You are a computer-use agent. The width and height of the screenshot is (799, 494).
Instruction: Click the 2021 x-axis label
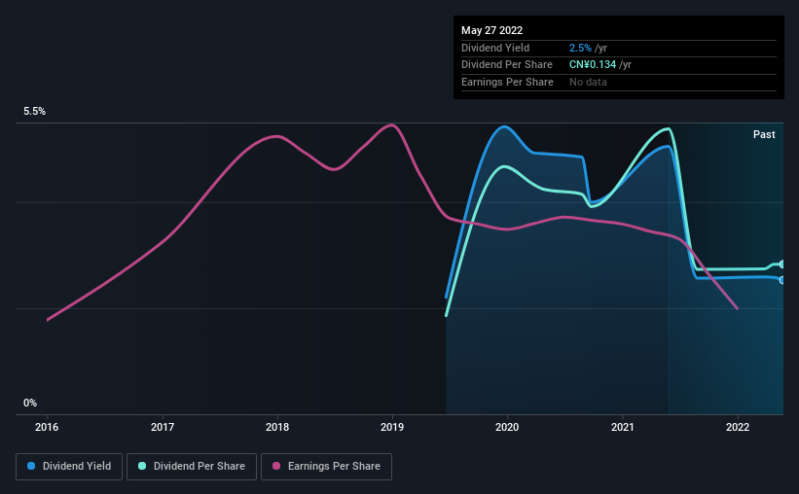[x=622, y=427]
